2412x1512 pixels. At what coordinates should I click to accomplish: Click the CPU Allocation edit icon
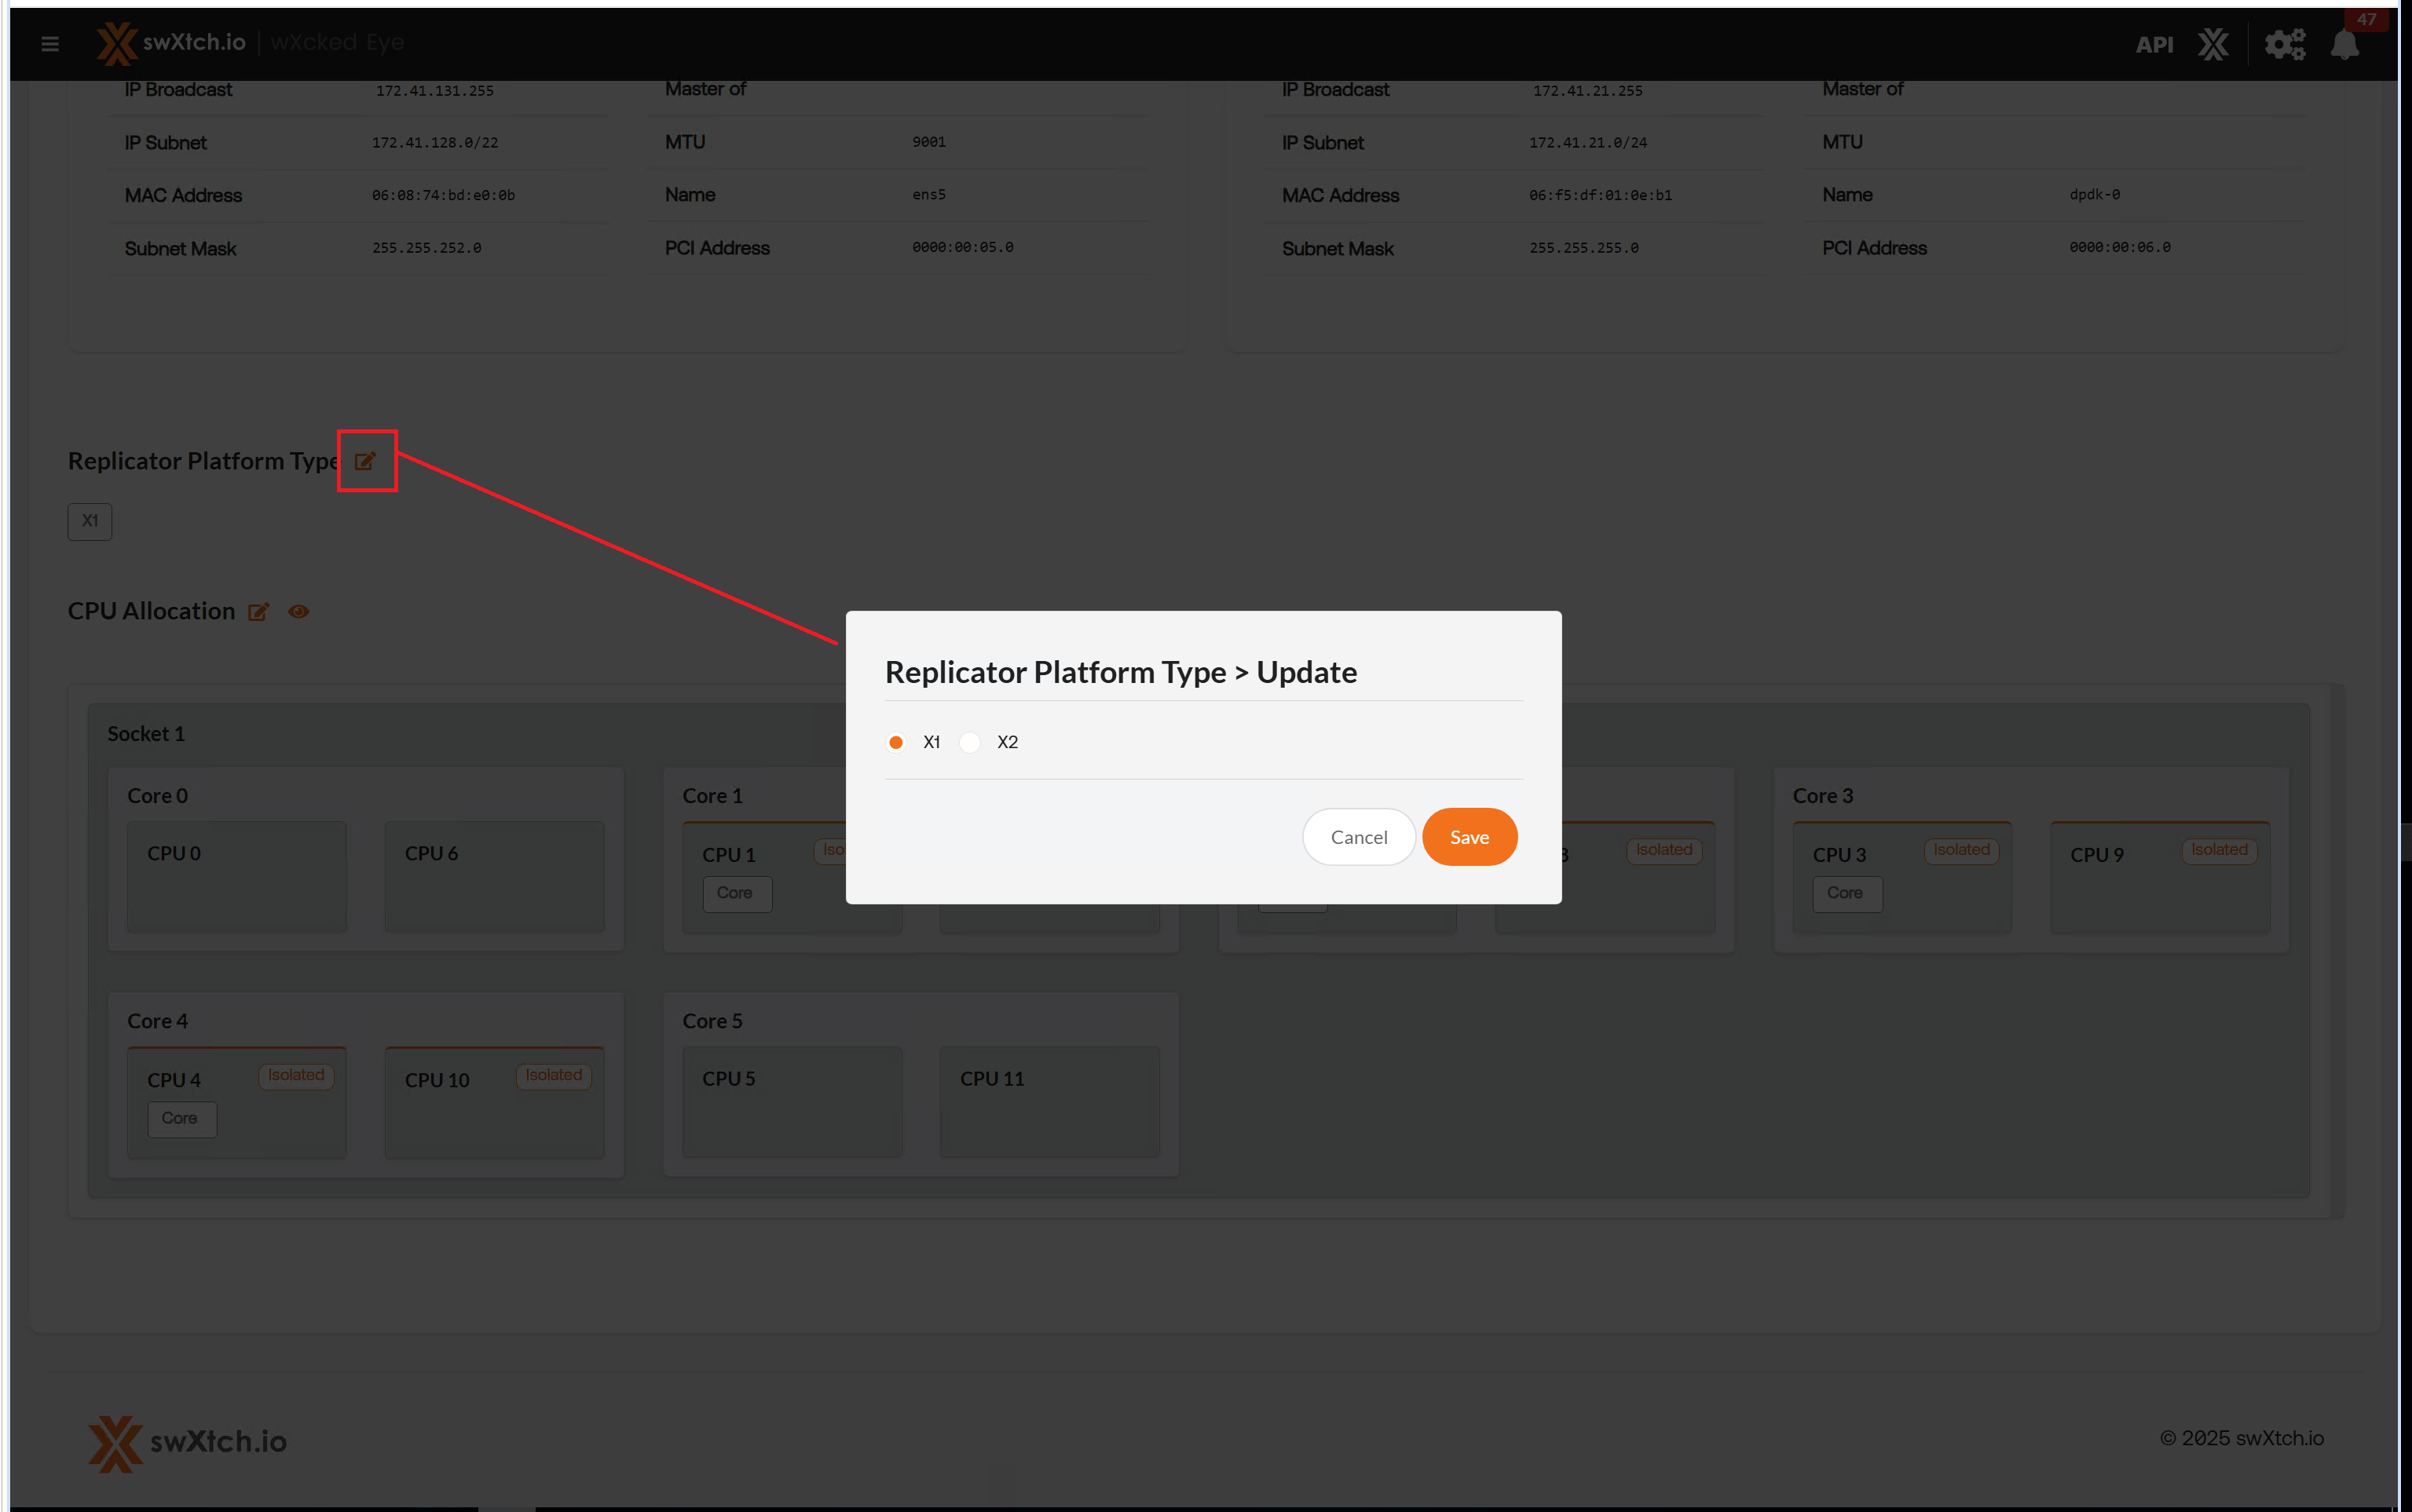(x=258, y=612)
